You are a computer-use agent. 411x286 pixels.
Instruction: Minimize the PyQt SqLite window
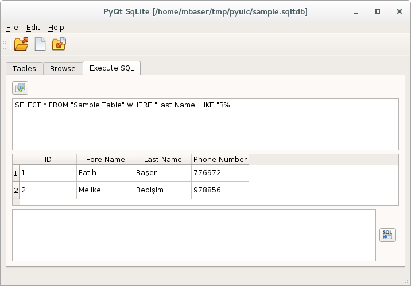pyautogui.click(x=356, y=12)
